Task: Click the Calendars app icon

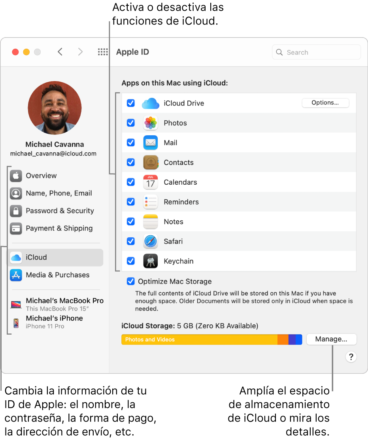Action: (x=151, y=182)
